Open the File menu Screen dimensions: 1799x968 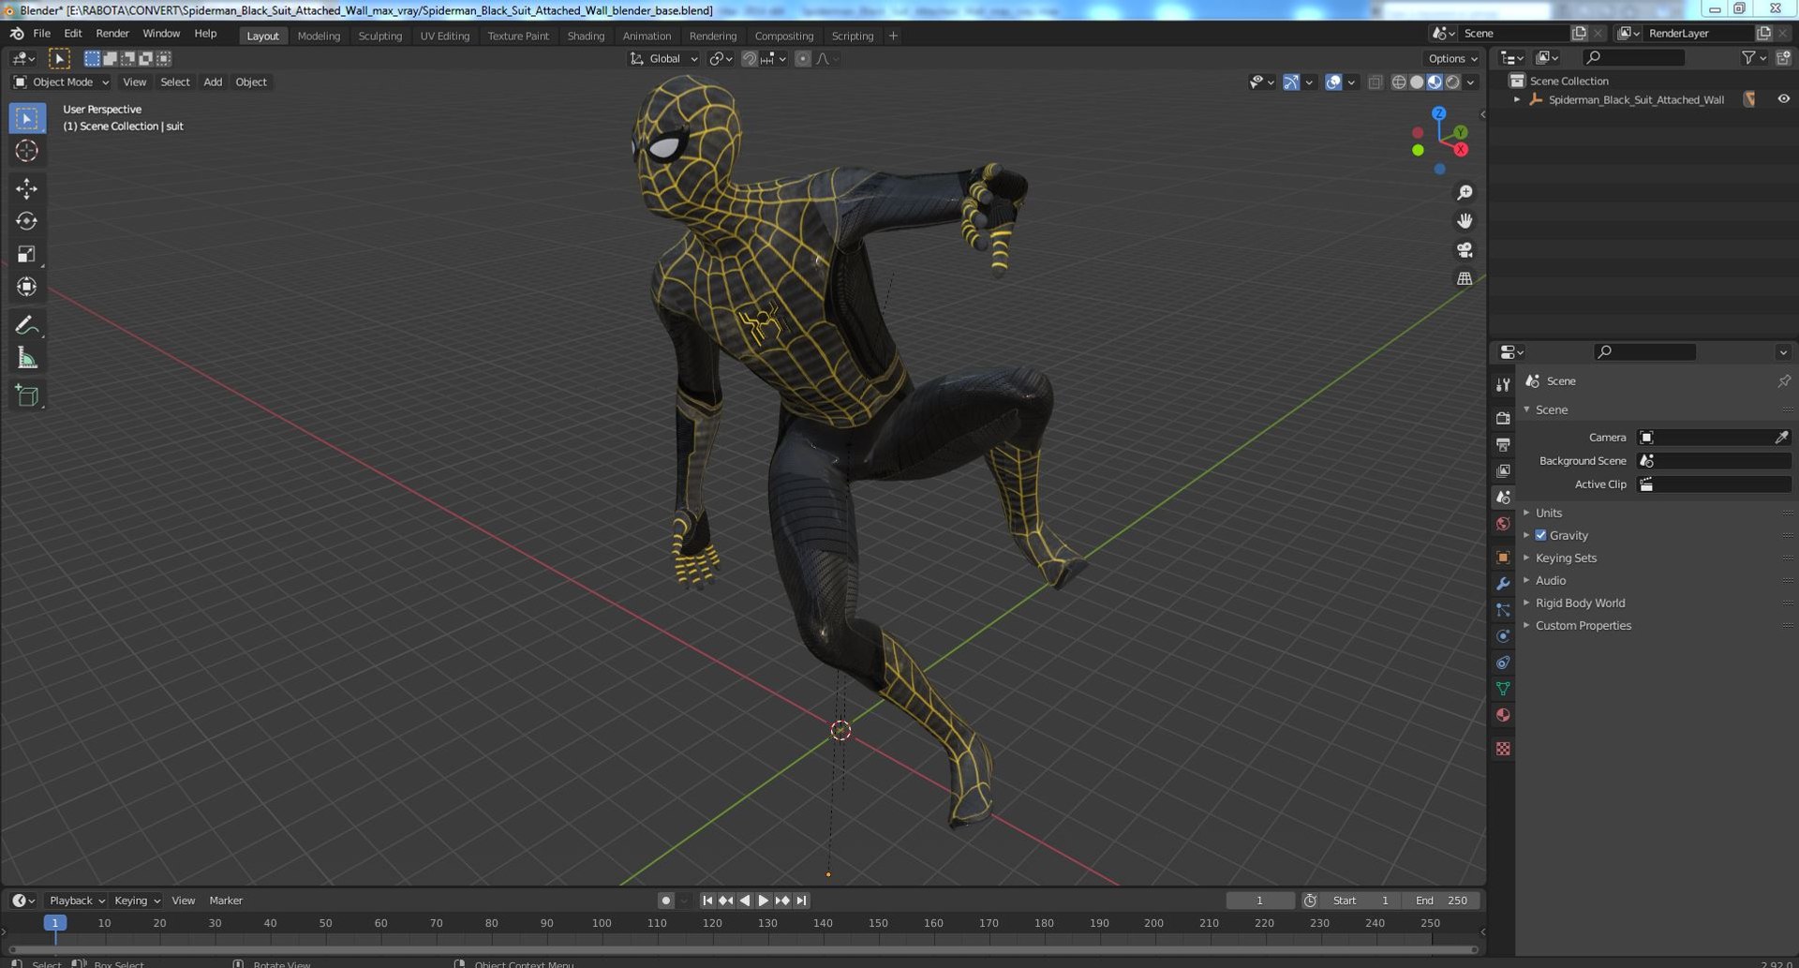[x=41, y=33]
